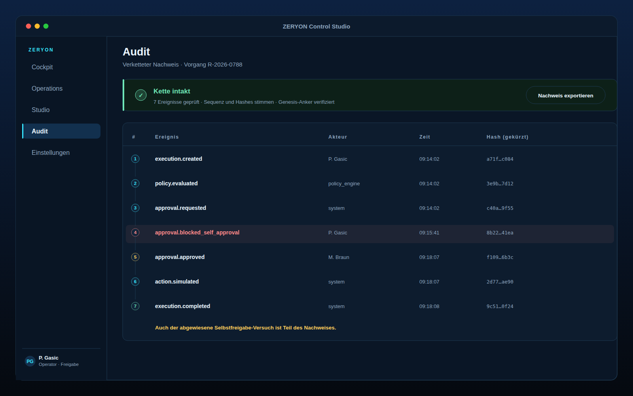Viewport: 633px width, 396px height.
Task: Click the Ereignis column header
Action: point(167,137)
